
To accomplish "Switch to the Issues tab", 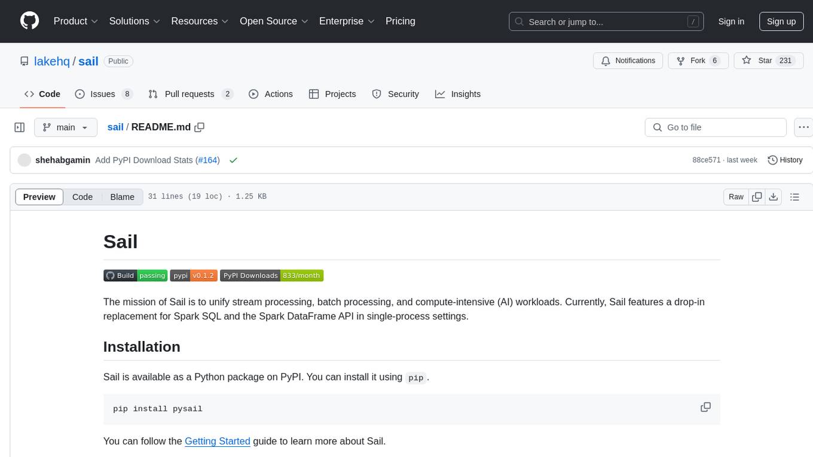I will point(103,94).
